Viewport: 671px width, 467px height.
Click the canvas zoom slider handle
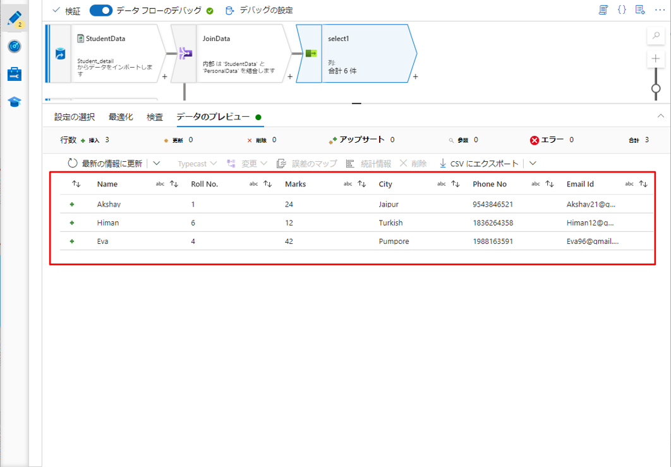click(x=656, y=88)
